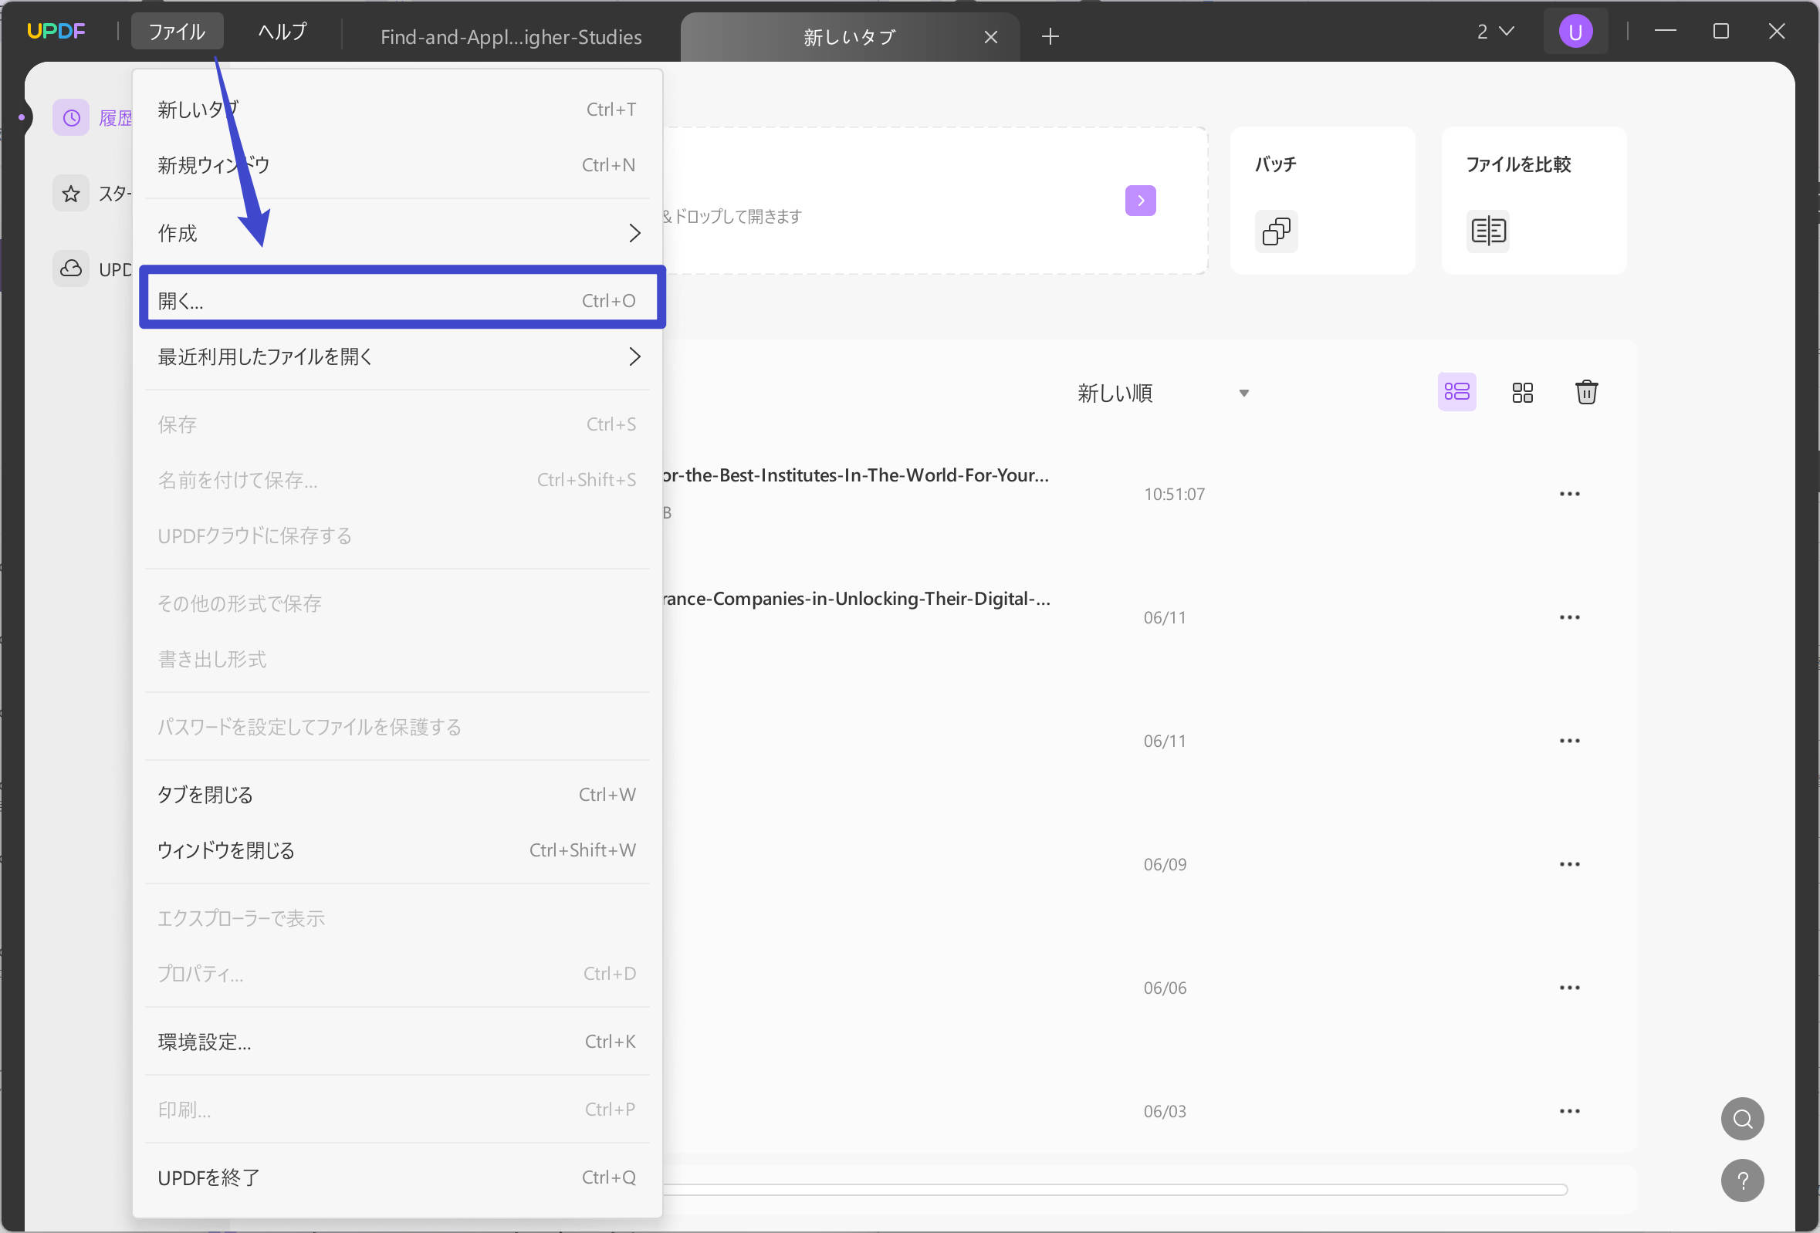Open more options for the 06/09 file

tap(1568, 864)
